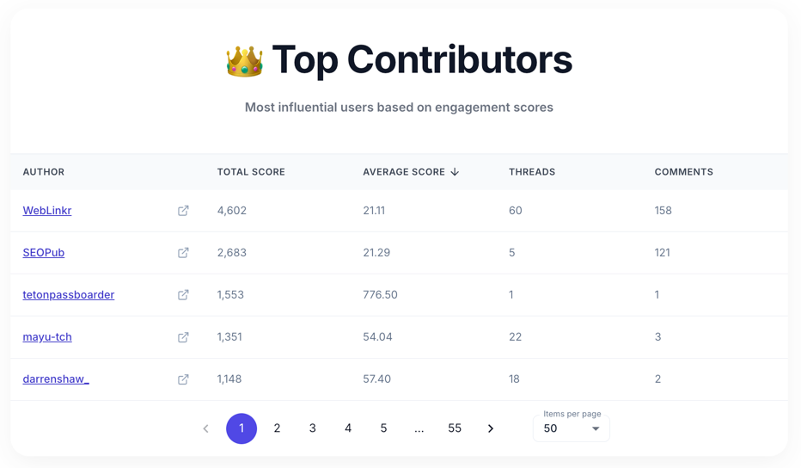This screenshot has width=801, height=468.
Task: Open the mayu-tch author link
Action: tap(47, 337)
